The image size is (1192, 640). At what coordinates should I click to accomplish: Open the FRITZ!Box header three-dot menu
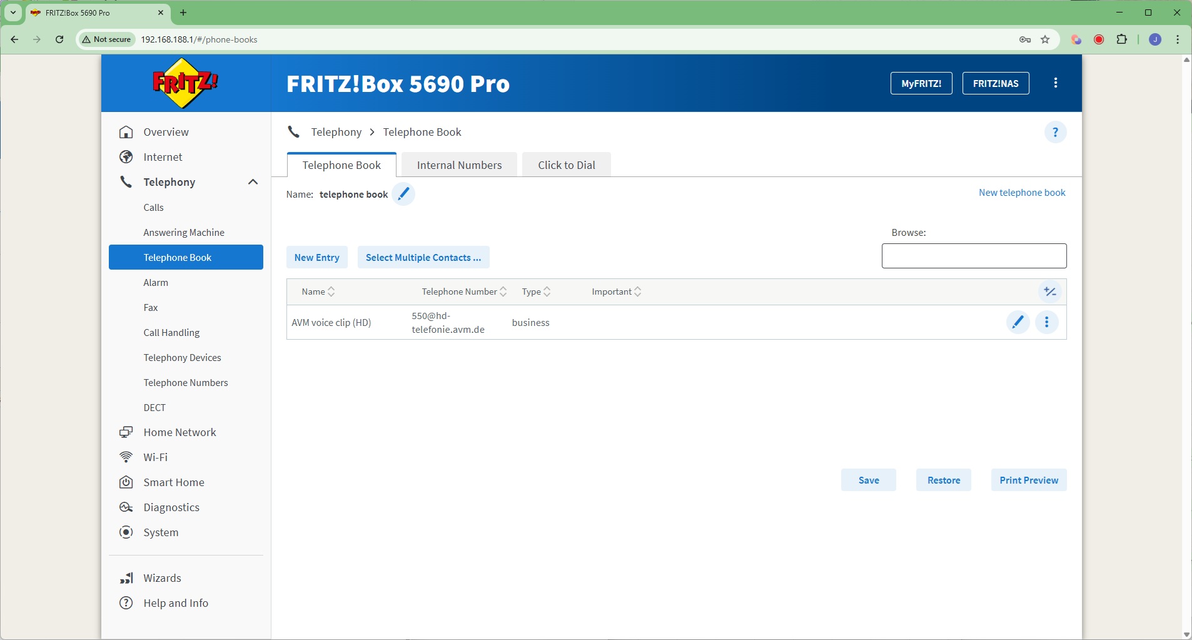(x=1056, y=83)
